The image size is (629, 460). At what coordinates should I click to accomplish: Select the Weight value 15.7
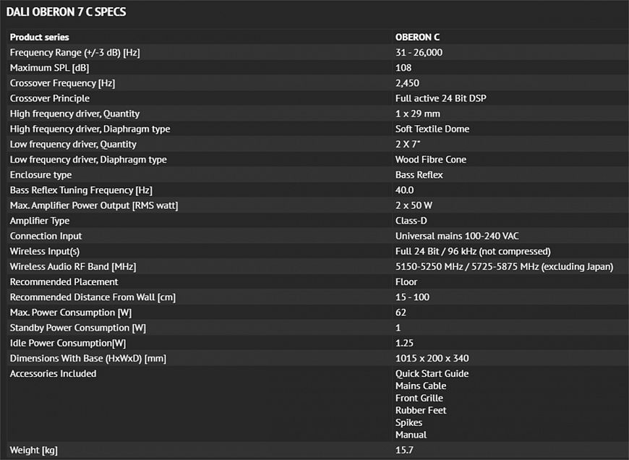point(404,451)
